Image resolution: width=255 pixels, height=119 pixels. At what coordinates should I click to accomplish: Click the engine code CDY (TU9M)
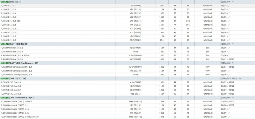[x=135, y=6]
